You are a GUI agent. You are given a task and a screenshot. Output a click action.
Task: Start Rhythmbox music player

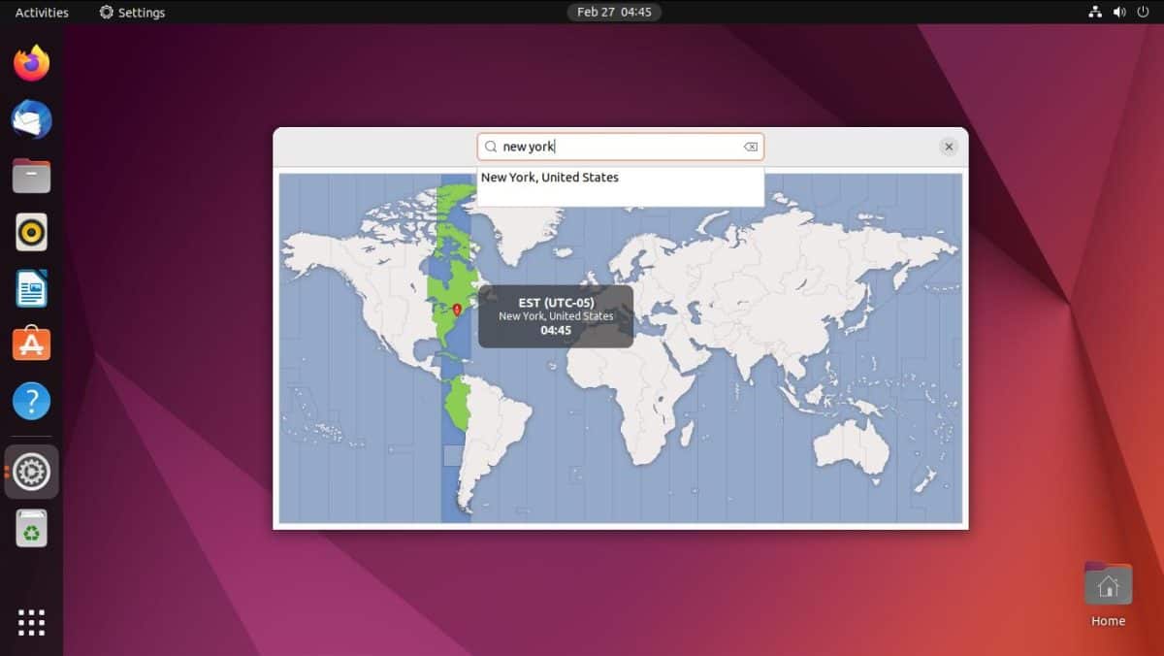[x=31, y=231]
